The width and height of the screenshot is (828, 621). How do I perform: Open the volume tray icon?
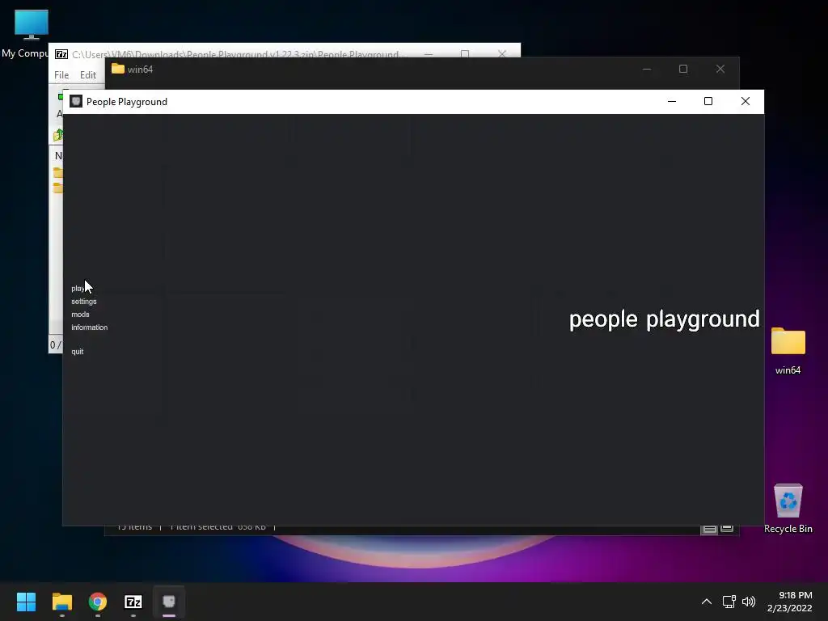pos(749,602)
